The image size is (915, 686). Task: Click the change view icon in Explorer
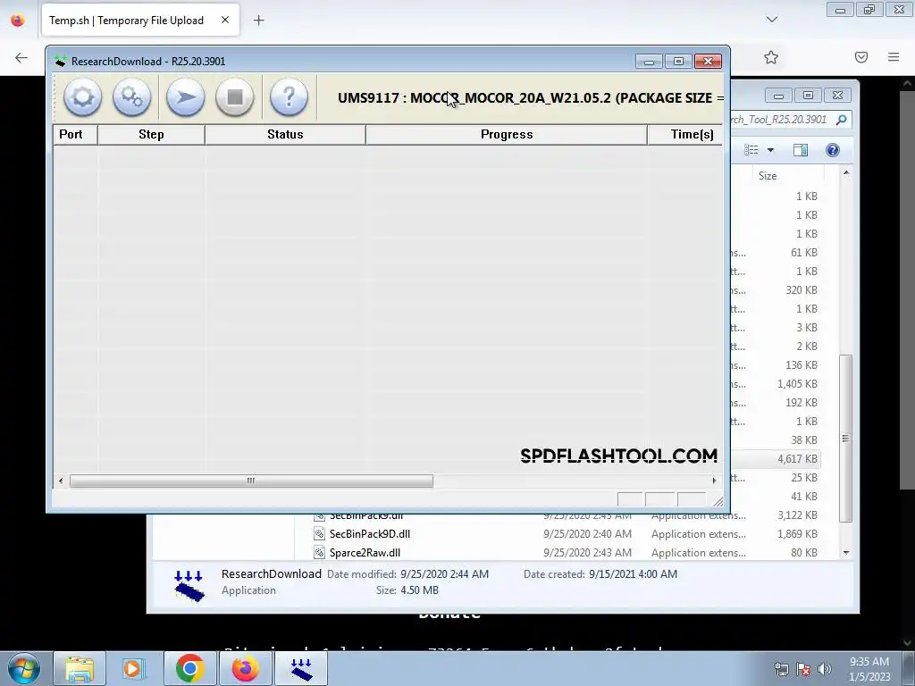[x=751, y=150]
